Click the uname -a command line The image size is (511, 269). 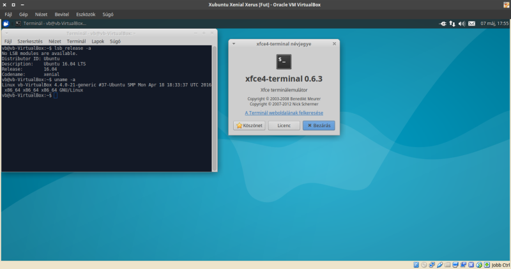pyautogui.click(x=38, y=80)
